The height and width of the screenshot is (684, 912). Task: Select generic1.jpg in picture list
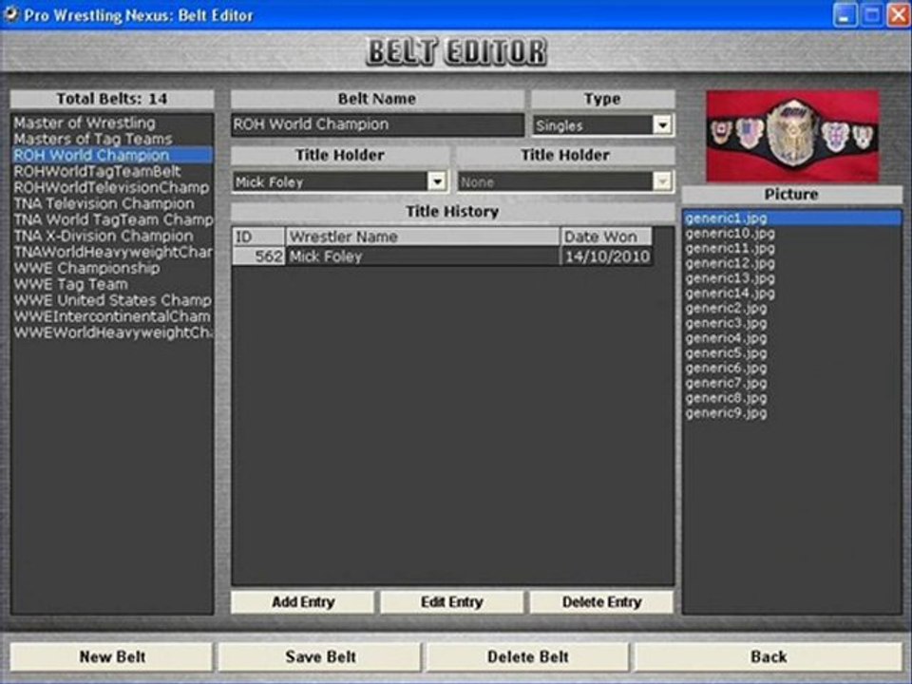[792, 218]
